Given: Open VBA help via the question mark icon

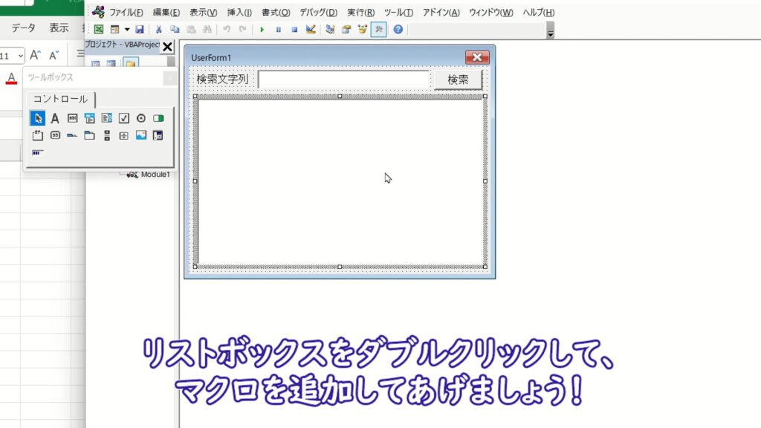Looking at the screenshot, I should coord(398,30).
